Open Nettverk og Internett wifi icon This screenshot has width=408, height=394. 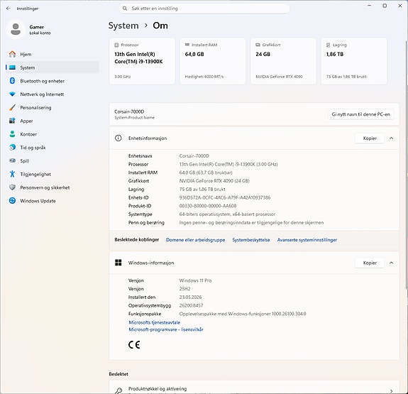pyautogui.click(x=12, y=94)
